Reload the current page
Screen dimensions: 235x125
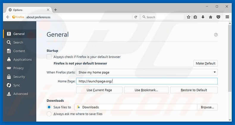pyautogui.click(x=136, y=17)
